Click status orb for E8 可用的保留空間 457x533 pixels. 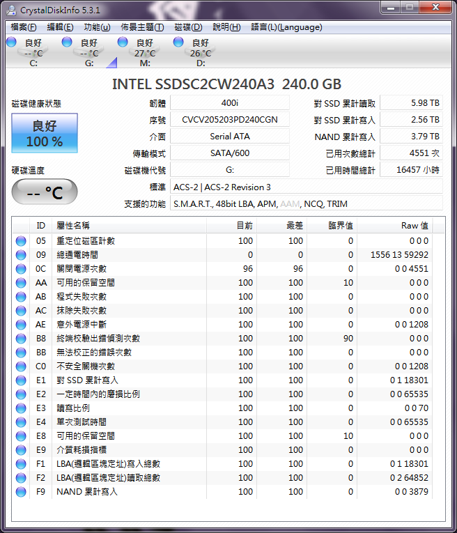[x=21, y=435]
